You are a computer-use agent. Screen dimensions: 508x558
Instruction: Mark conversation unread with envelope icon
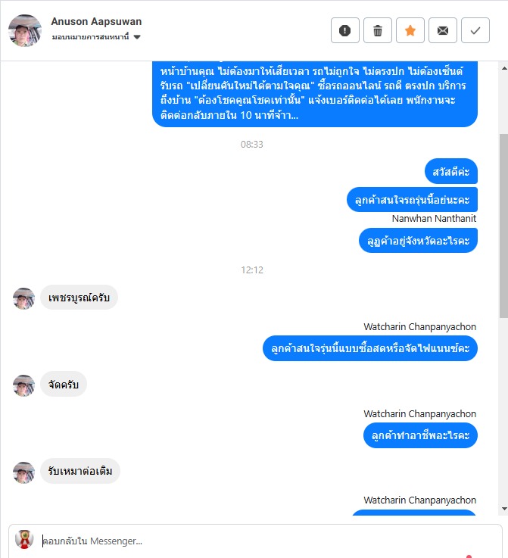click(443, 30)
